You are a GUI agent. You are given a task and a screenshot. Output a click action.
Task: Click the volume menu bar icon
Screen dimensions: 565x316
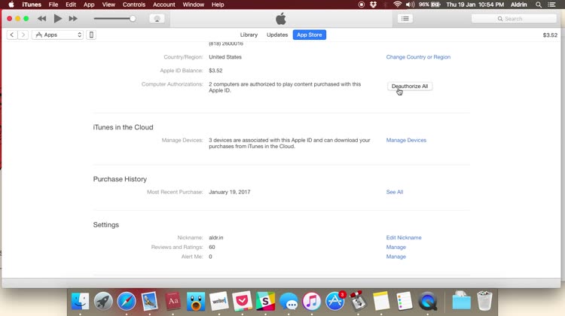click(x=410, y=5)
